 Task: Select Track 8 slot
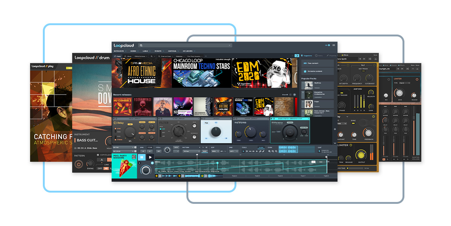click(x=326, y=176)
